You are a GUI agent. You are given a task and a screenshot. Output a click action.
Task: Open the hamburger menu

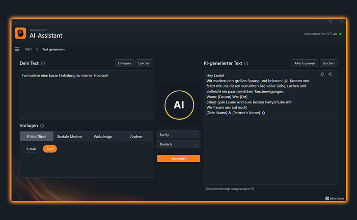pos(17,49)
